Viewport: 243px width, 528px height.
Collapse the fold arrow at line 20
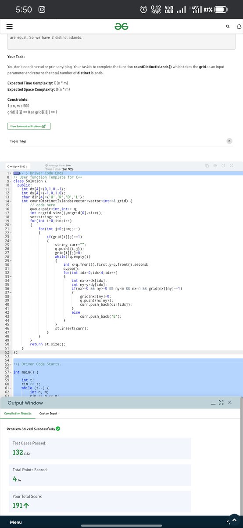pos(11,225)
